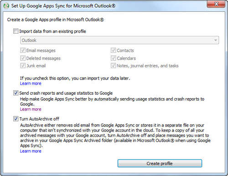228x176 pixels.
Task: Close the Google Apps Sync setup dialog
Action: tap(216, 4)
